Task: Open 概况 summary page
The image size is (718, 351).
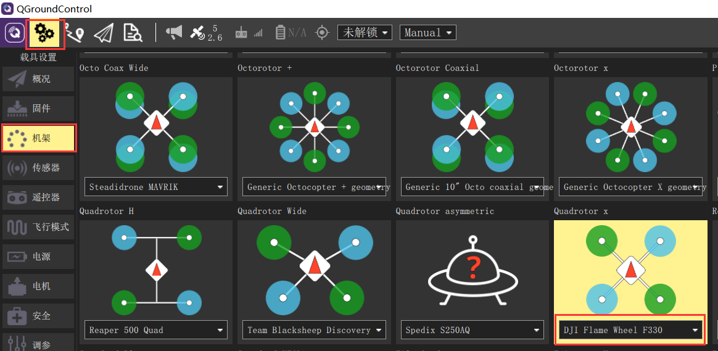Action: coord(38,80)
